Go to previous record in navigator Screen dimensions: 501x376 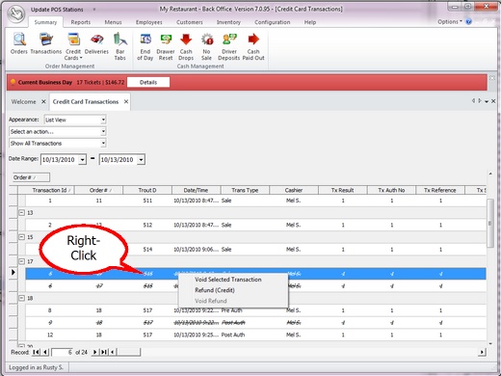pos(45,352)
